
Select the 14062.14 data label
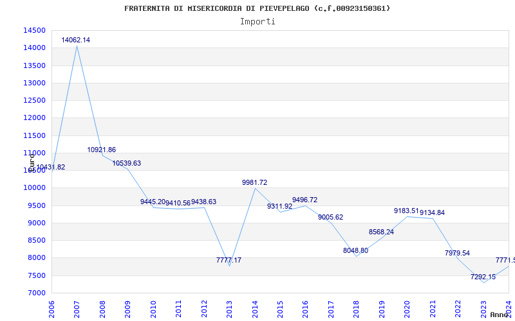75,40
